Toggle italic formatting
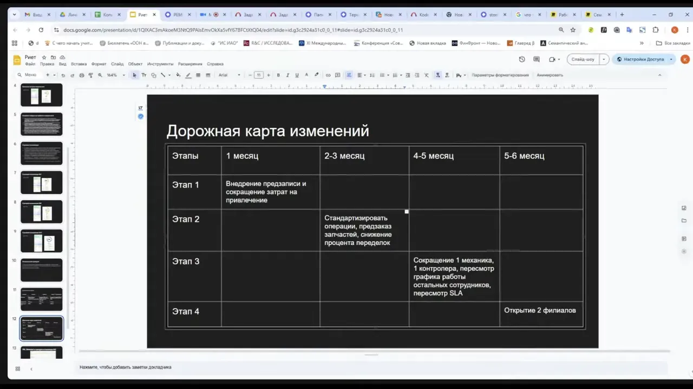 pyautogui.click(x=287, y=75)
